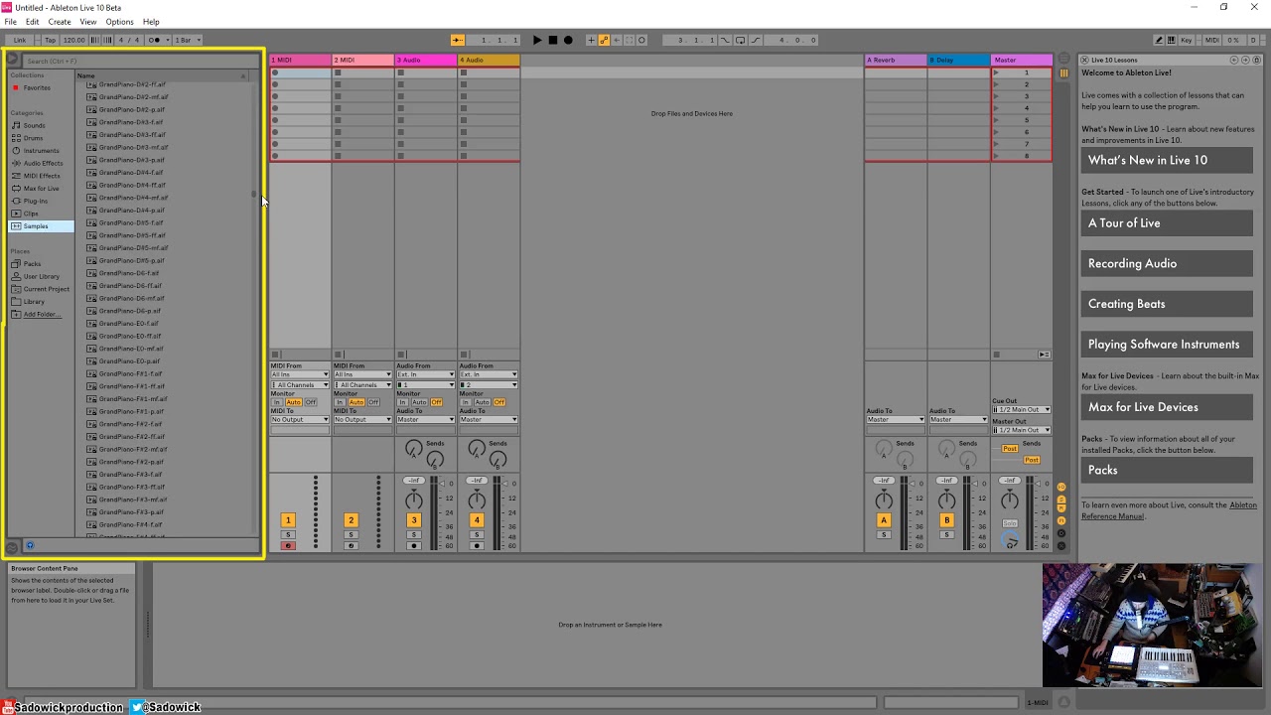This screenshot has width=1271, height=715.
Task: Toggle MIDI Map Mode
Action: (x=1211, y=40)
